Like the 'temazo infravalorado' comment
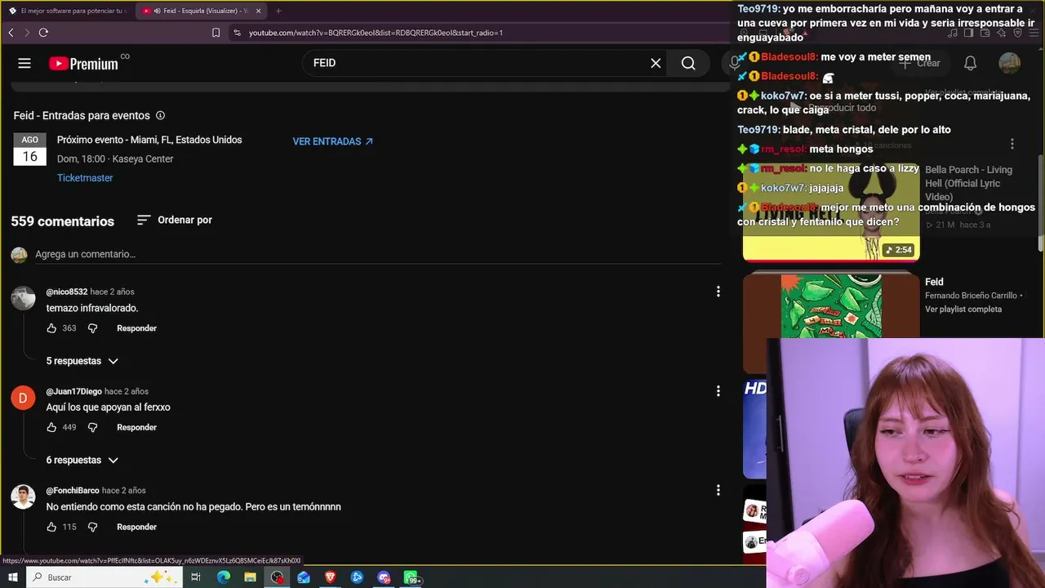The width and height of the screenshot is (1045, 588). pyautogui.click(x=51, y=328)
